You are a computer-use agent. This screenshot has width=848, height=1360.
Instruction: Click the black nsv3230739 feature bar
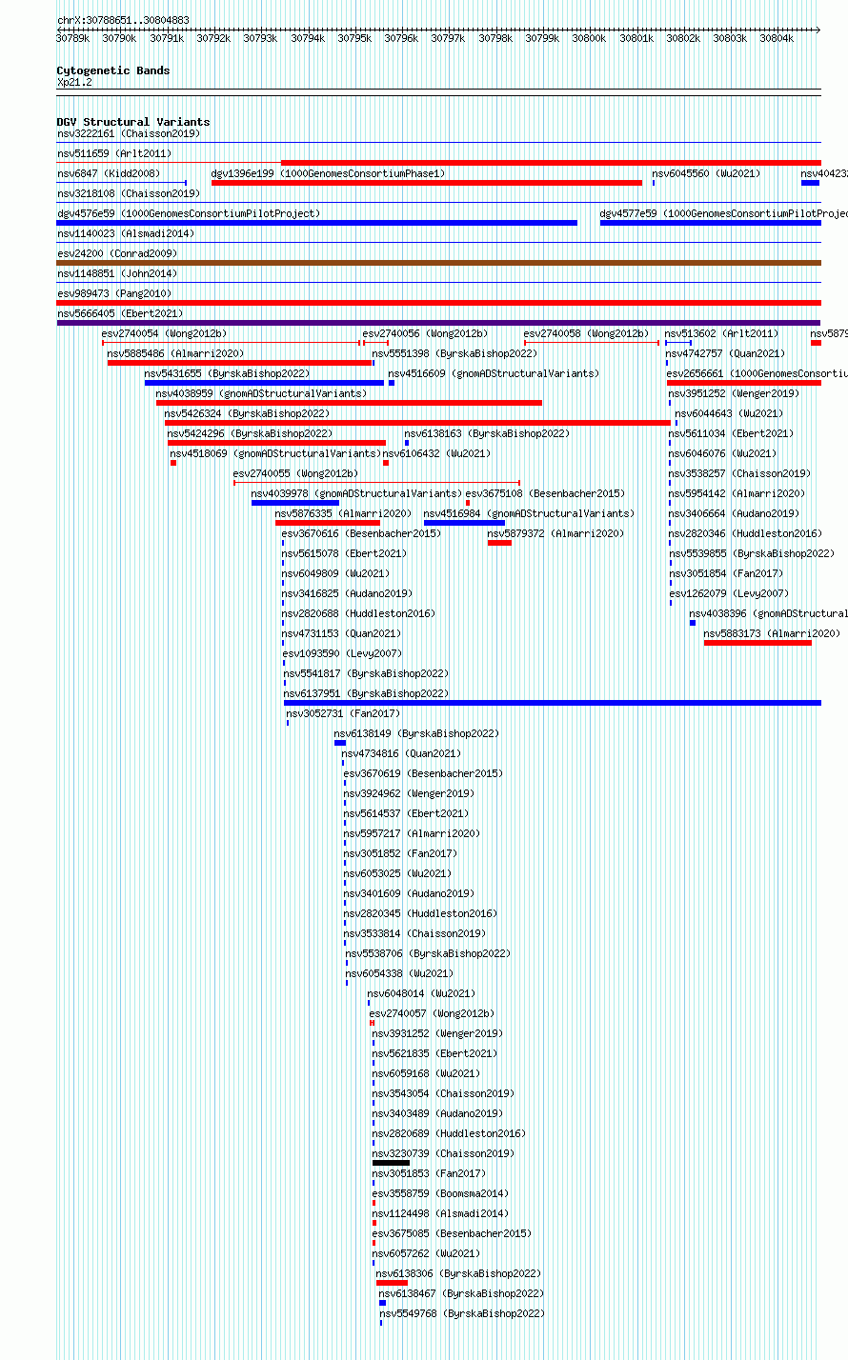pyautogui.click(x=391, y=1163)
